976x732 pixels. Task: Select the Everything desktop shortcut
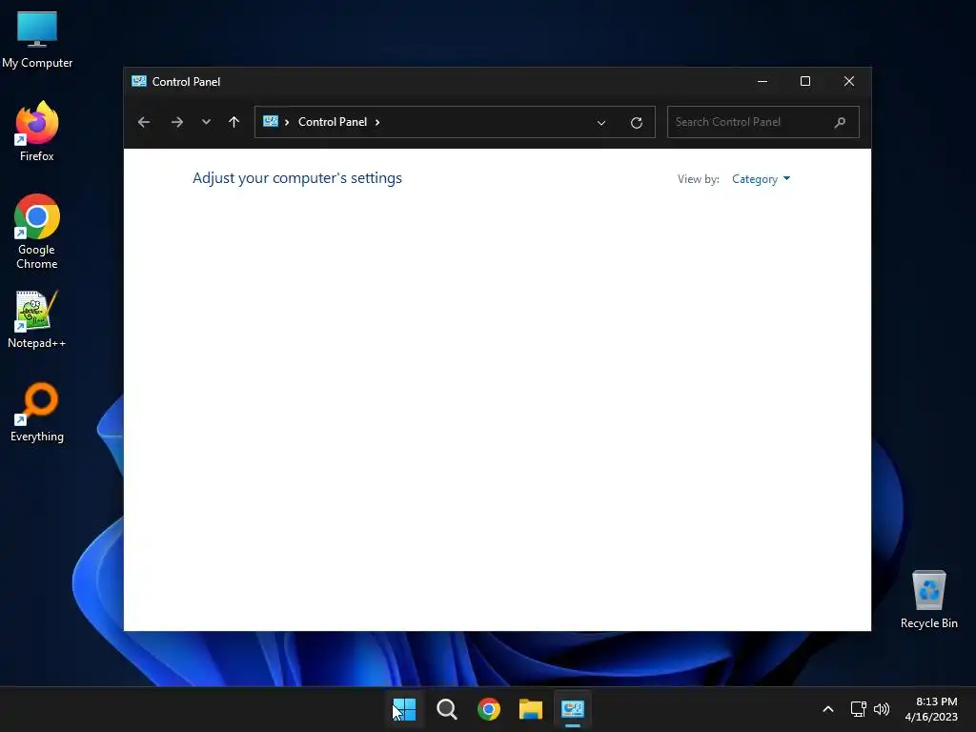click(37, 413)
